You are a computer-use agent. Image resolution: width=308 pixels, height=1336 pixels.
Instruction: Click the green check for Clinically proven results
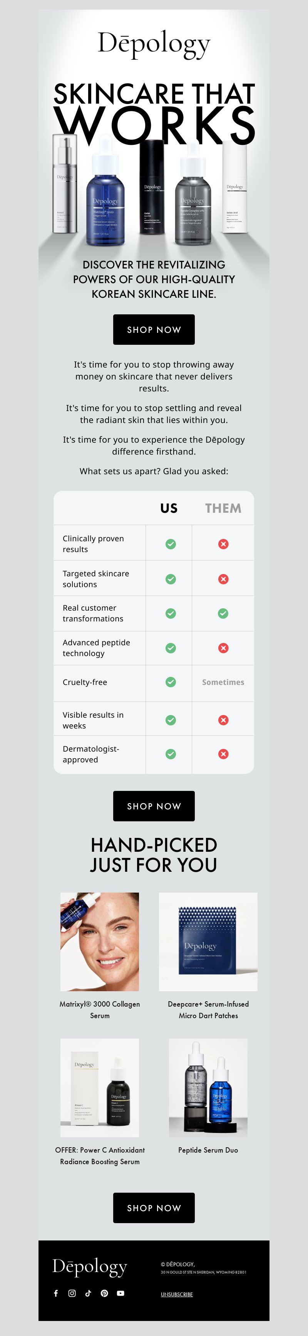(x=171, y=544)
